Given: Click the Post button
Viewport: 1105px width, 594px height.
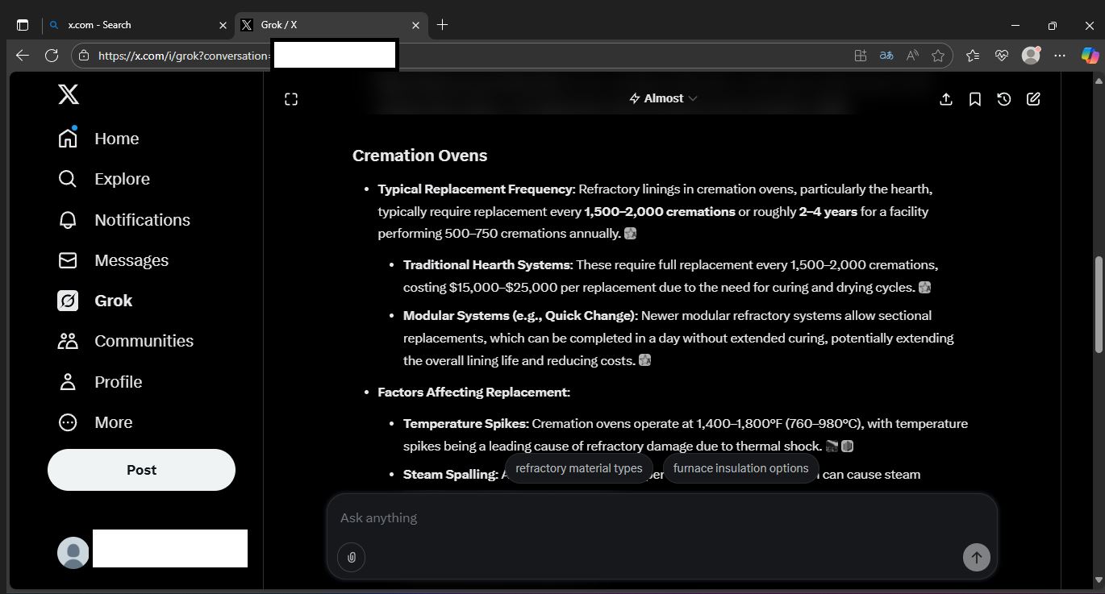Looking at the screenshot, I should point(141,470).
